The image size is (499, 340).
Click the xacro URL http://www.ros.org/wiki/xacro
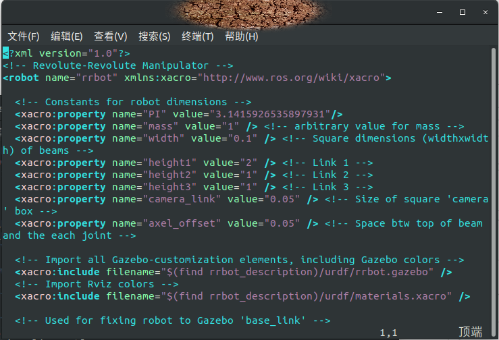coord(291,78)
